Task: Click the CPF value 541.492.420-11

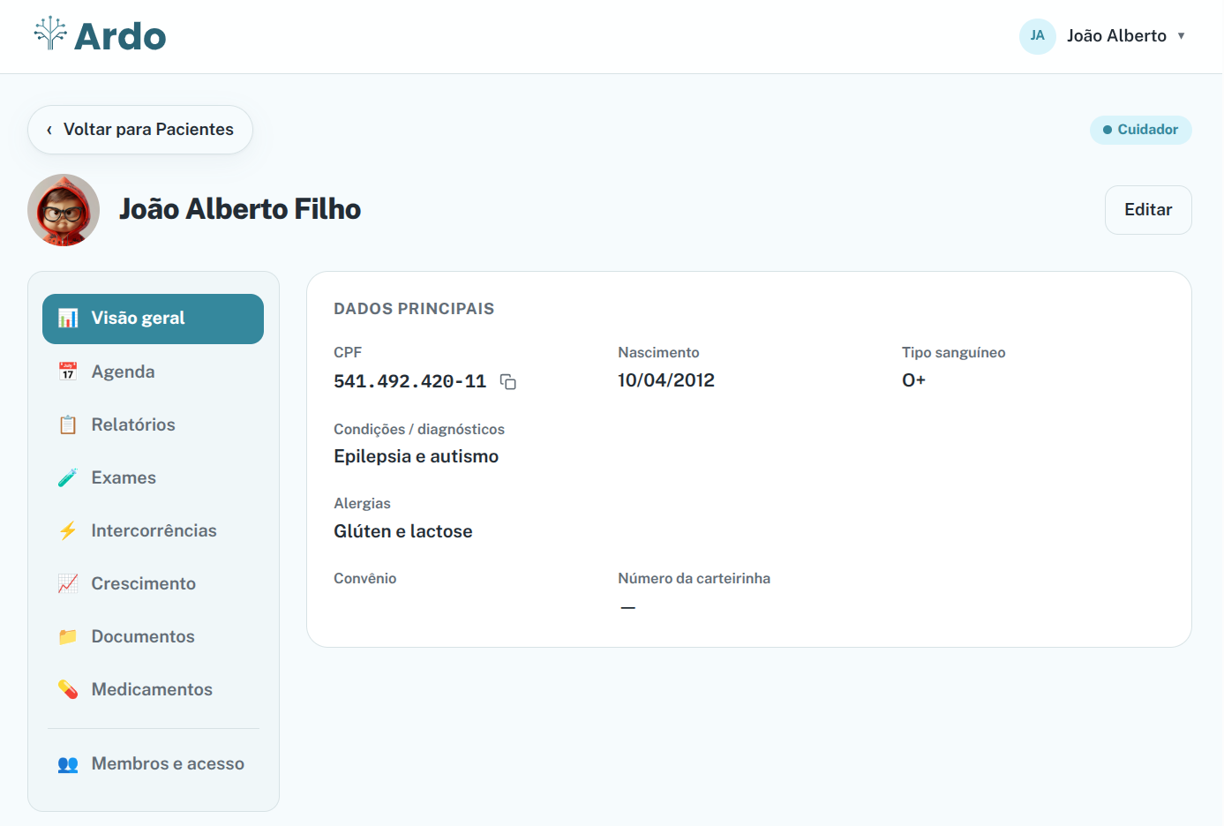Action: click(x=410, y=381)
